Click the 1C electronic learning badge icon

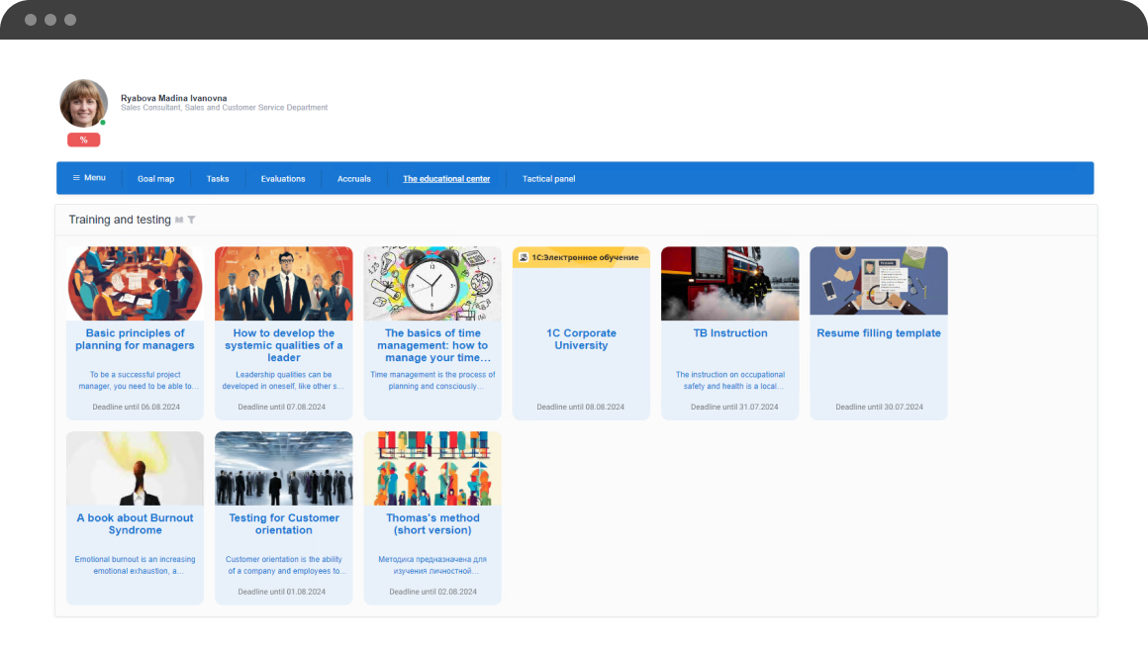(524, 257)
